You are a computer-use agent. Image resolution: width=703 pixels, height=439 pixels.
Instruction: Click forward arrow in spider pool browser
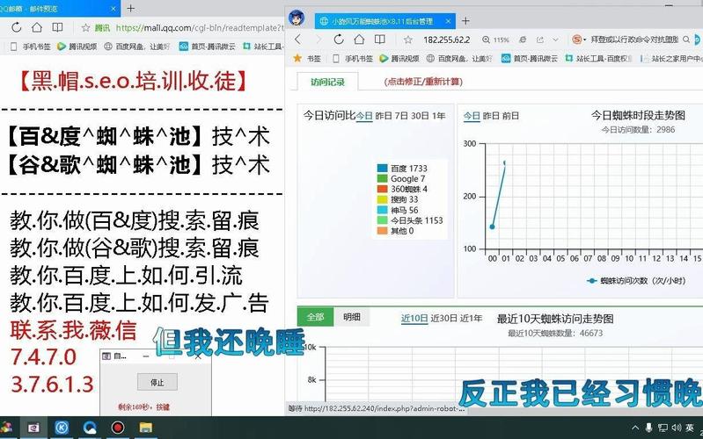[318, 40]
